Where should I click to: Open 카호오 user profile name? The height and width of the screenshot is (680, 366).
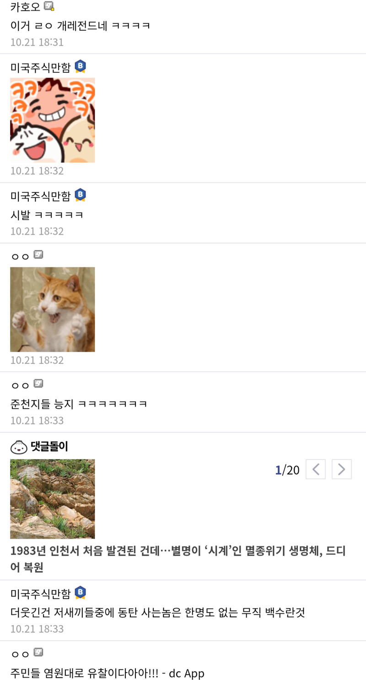(25, 7)
